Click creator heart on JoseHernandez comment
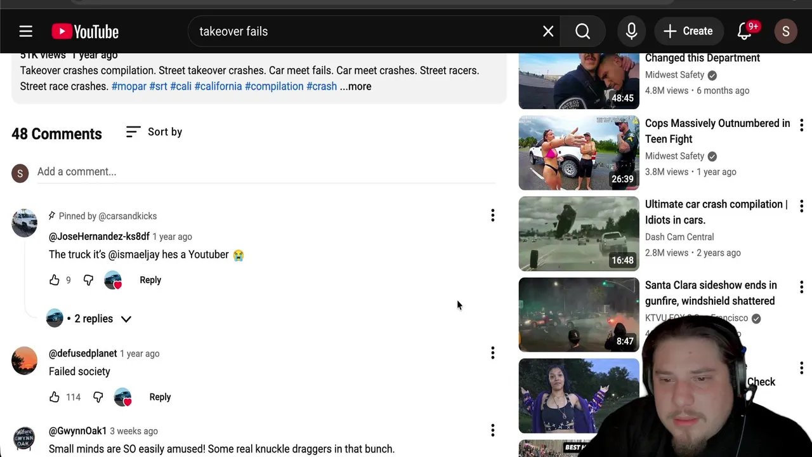812x457 pixels. click(113, 280)
